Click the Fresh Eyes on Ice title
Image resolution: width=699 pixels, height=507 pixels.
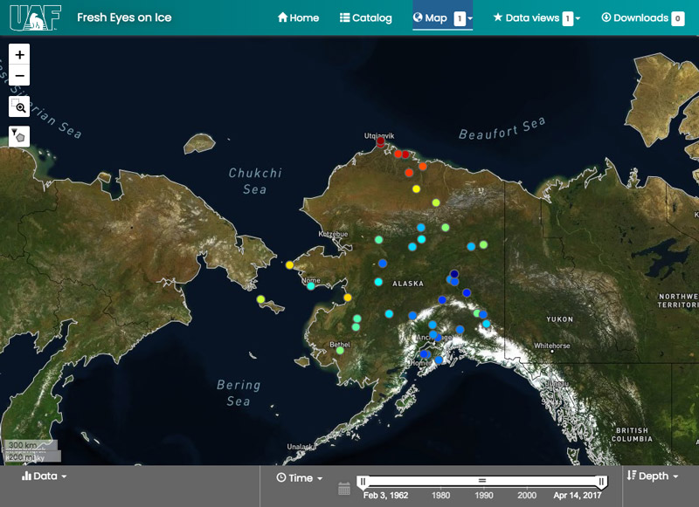[124, 17]
